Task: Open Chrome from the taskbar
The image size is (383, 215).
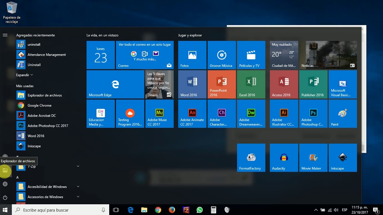Action: pos(158,210)
